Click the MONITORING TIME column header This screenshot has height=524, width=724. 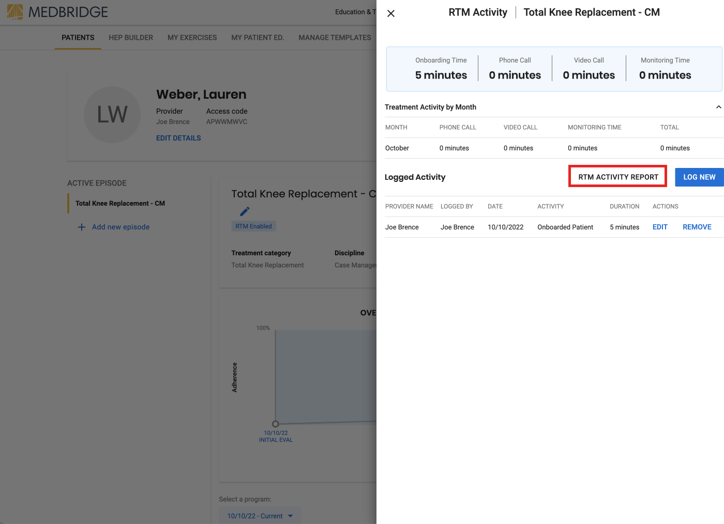point(595,128)
